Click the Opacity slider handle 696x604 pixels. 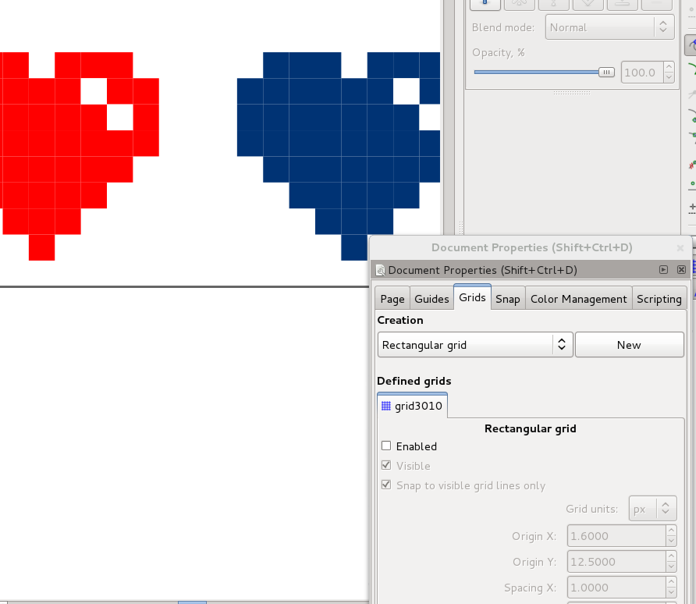(606, 73)
